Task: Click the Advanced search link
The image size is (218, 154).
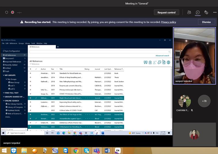Action: coord(162,56)
